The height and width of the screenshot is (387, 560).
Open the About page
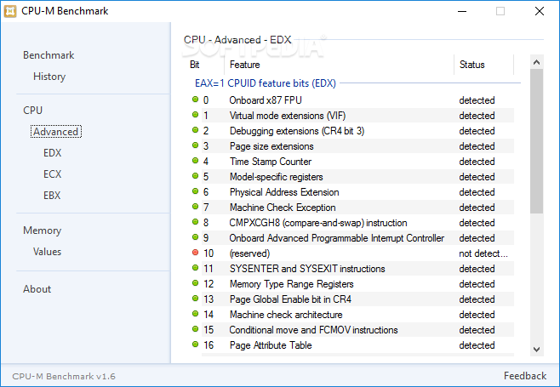(x=37, y=289)
